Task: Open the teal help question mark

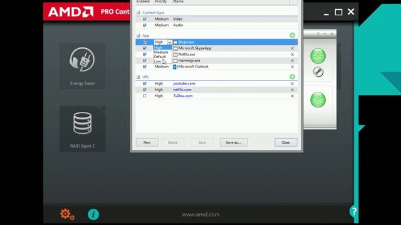Action: (353, 211)
